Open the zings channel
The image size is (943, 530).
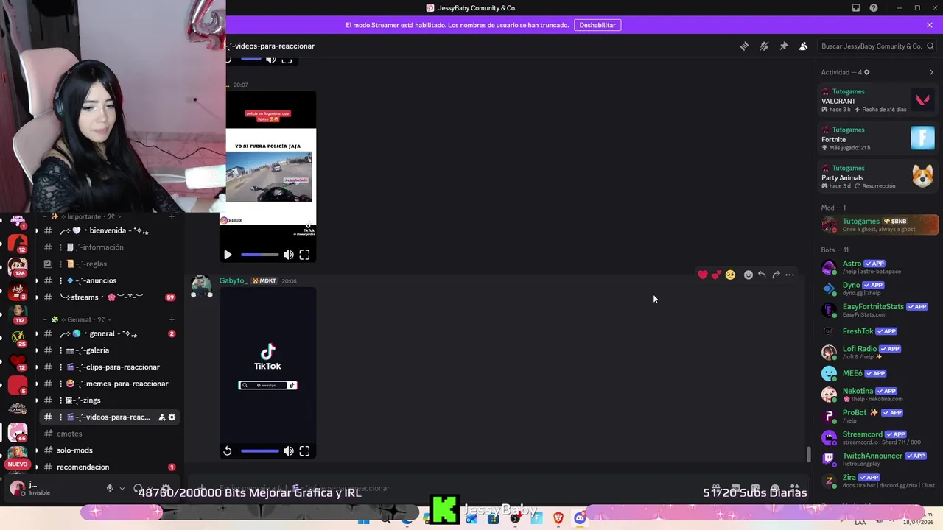coord(108,400)
